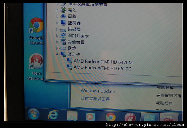The height and width of the screenshot is (128, 187).
Task: Launch Internet Explorer from the taskbar
Action: [x=53, y=115]
